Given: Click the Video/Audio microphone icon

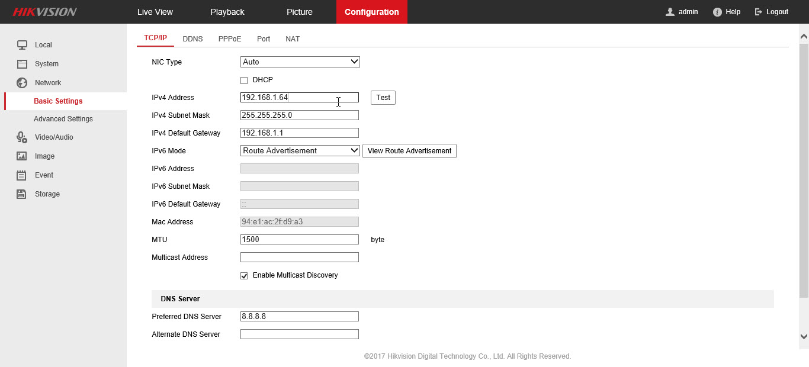Looking at the screenshot, I should coord(22,137).
